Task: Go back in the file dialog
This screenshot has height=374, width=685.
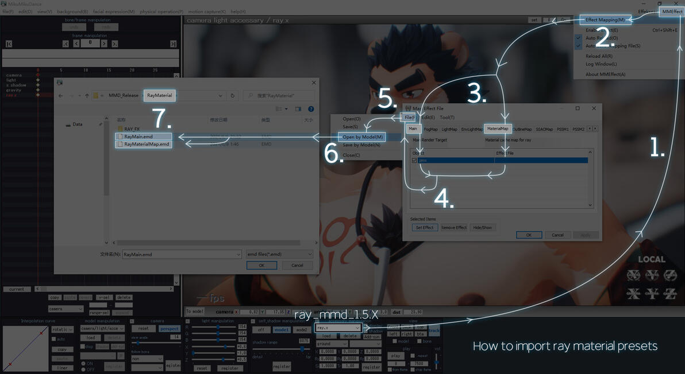Action: tap(61, 95)
